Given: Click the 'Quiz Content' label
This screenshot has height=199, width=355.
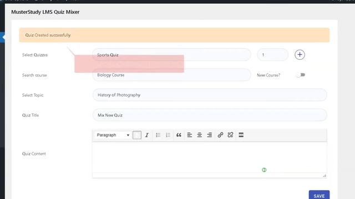Looking at the screenshot, I should click(x=34, y=154).
